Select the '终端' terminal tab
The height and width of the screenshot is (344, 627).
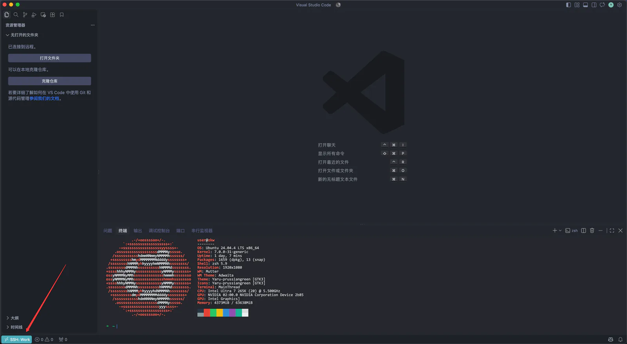click(x=123, y=231)
